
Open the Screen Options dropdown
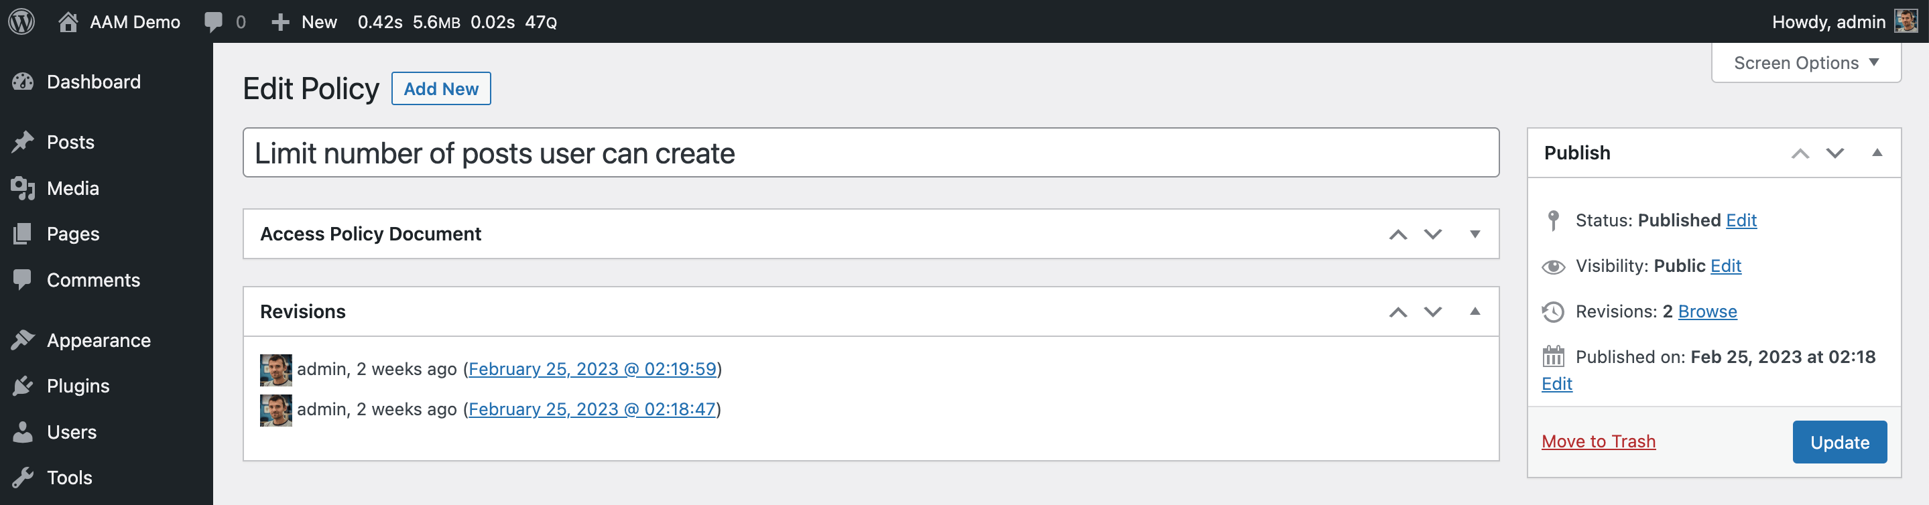tap(1806, 63)
